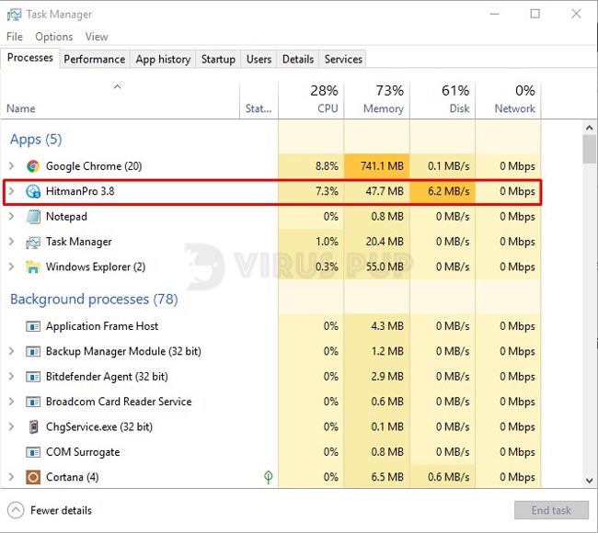Viewport: 598px width, 533px height.
Task: Open the Startup tab
Action: tap(218, 59)
